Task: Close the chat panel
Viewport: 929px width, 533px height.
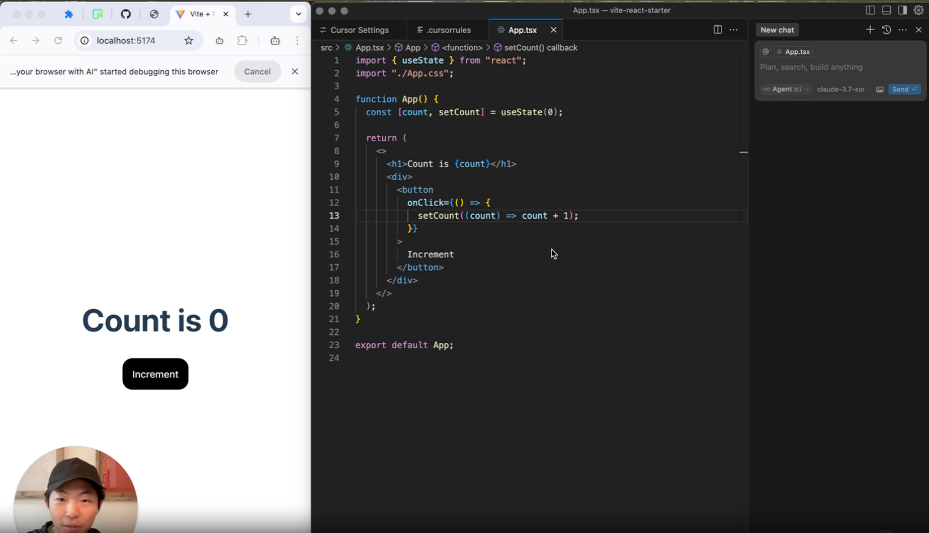Action: pyautogui.click(x=918, y=30)
